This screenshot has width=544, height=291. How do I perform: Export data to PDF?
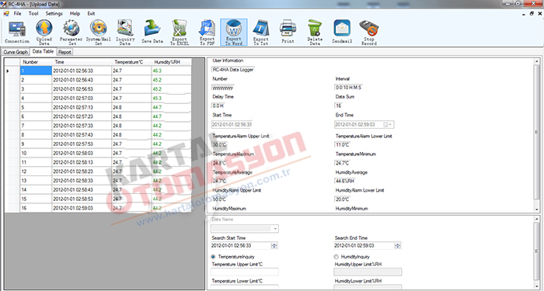pos(207,33)
